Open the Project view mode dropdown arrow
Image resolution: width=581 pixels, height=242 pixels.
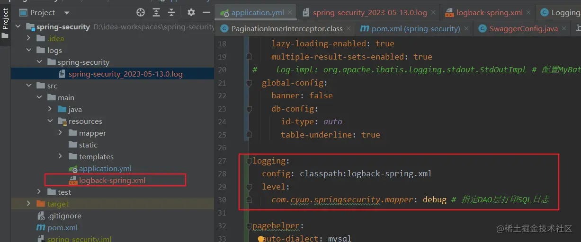(x=66, y=13)
